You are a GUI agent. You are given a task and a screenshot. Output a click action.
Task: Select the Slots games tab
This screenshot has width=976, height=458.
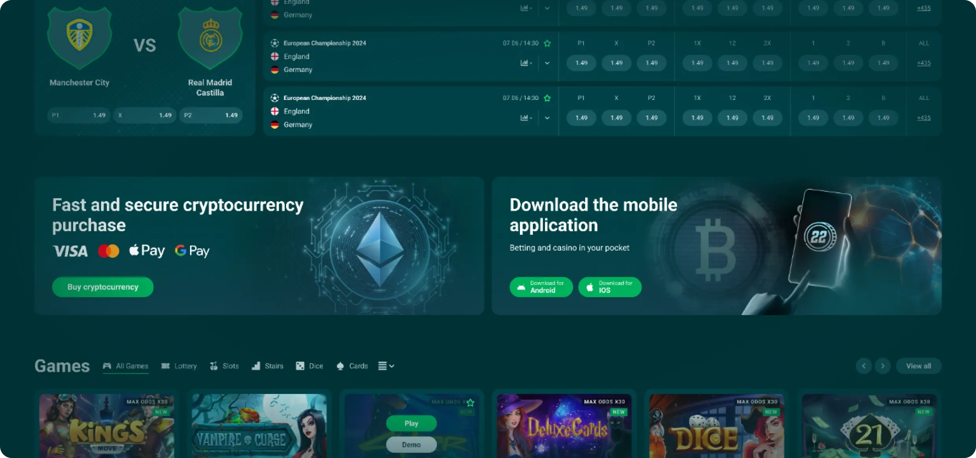click(x=224, y=366)
